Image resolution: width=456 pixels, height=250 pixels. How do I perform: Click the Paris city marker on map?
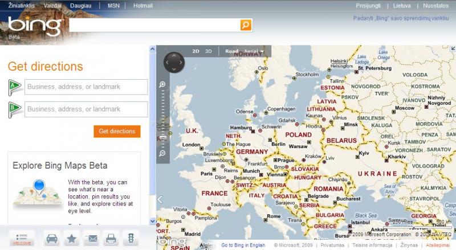point(214,169)
